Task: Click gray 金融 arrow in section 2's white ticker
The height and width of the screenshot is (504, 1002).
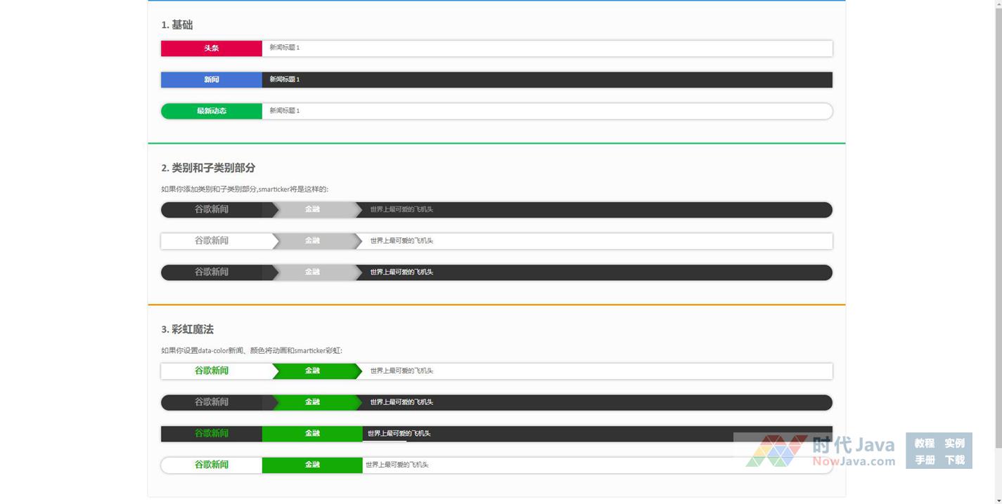Action: [312, 241]
